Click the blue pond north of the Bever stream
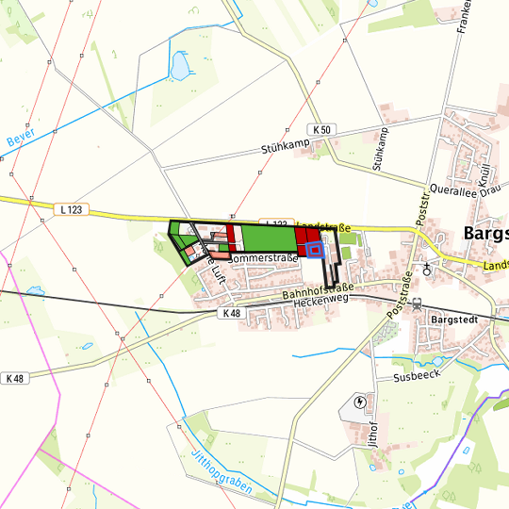 [x=180, y=66]
